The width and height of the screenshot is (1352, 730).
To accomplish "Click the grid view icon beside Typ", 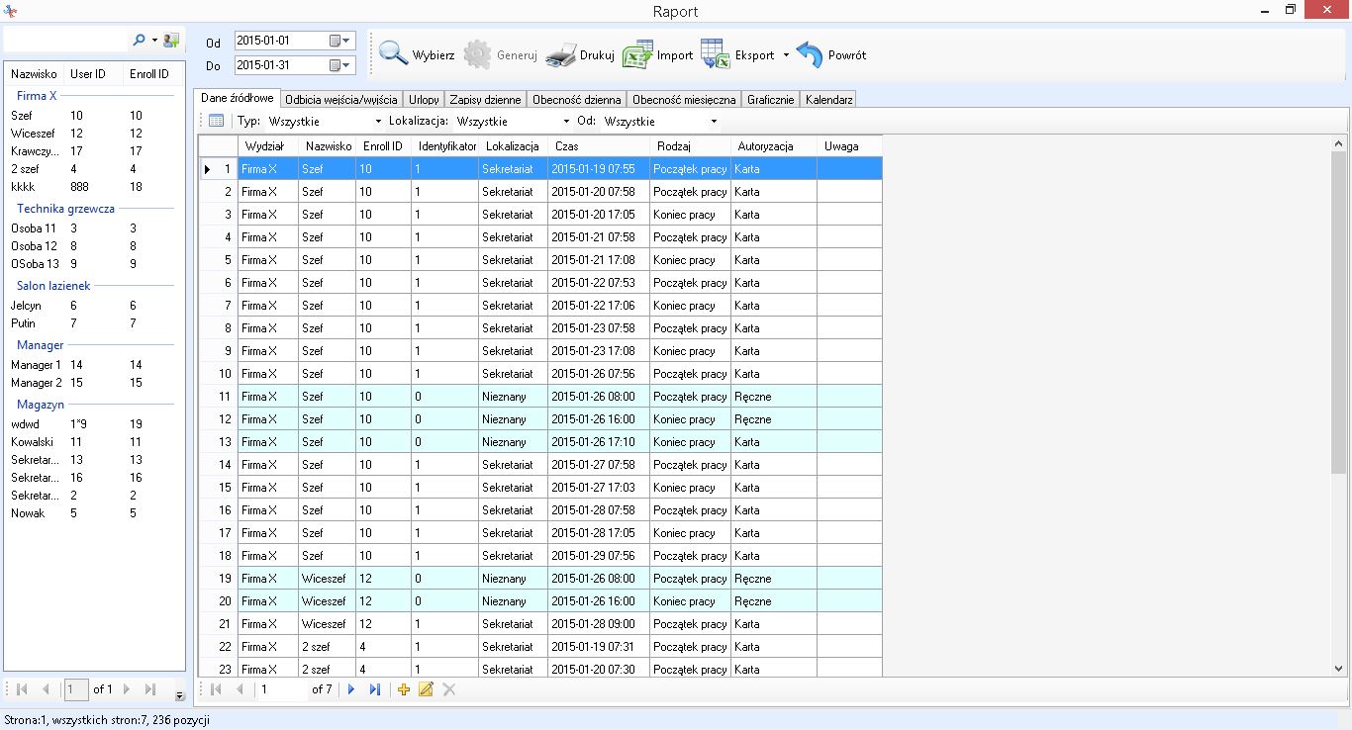I will (216, 121).
